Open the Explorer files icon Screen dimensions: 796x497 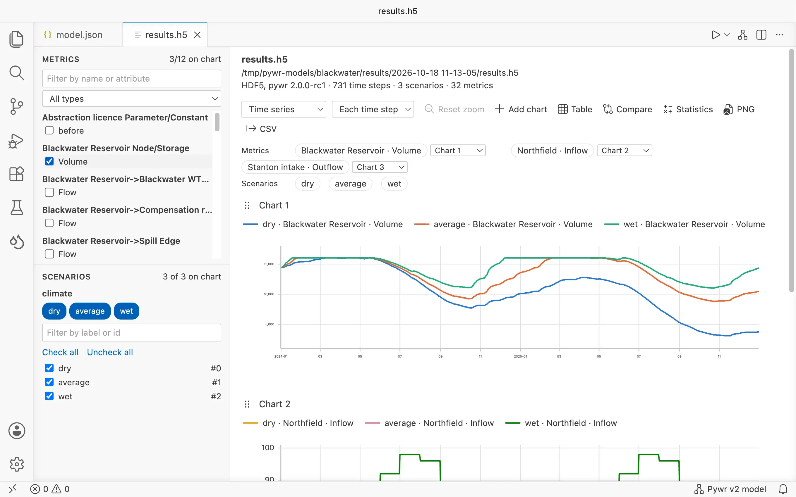16,39
